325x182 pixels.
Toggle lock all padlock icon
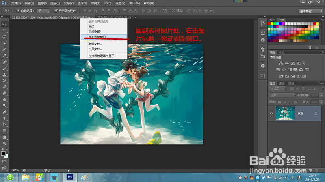tap(295, 102)
